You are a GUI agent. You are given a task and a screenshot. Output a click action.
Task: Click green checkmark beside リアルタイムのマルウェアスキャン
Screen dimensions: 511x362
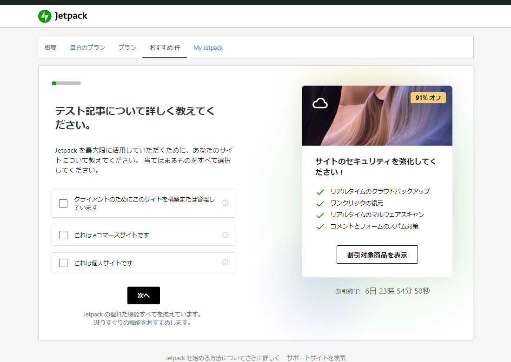tap(320, 215)
